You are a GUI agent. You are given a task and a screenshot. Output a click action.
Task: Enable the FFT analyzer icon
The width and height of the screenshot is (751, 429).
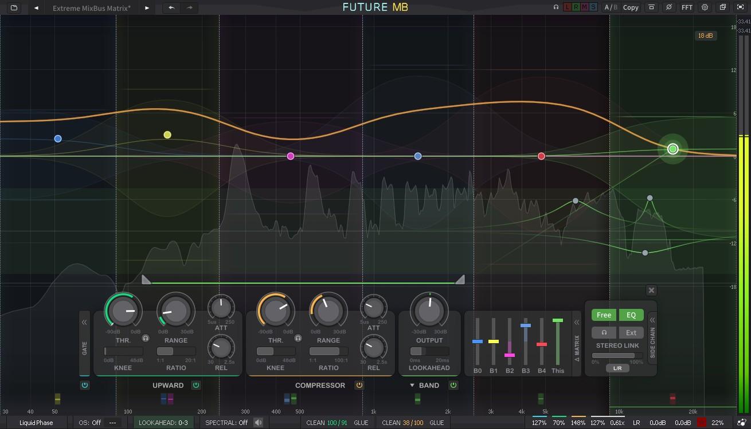[x=687, y=7]
